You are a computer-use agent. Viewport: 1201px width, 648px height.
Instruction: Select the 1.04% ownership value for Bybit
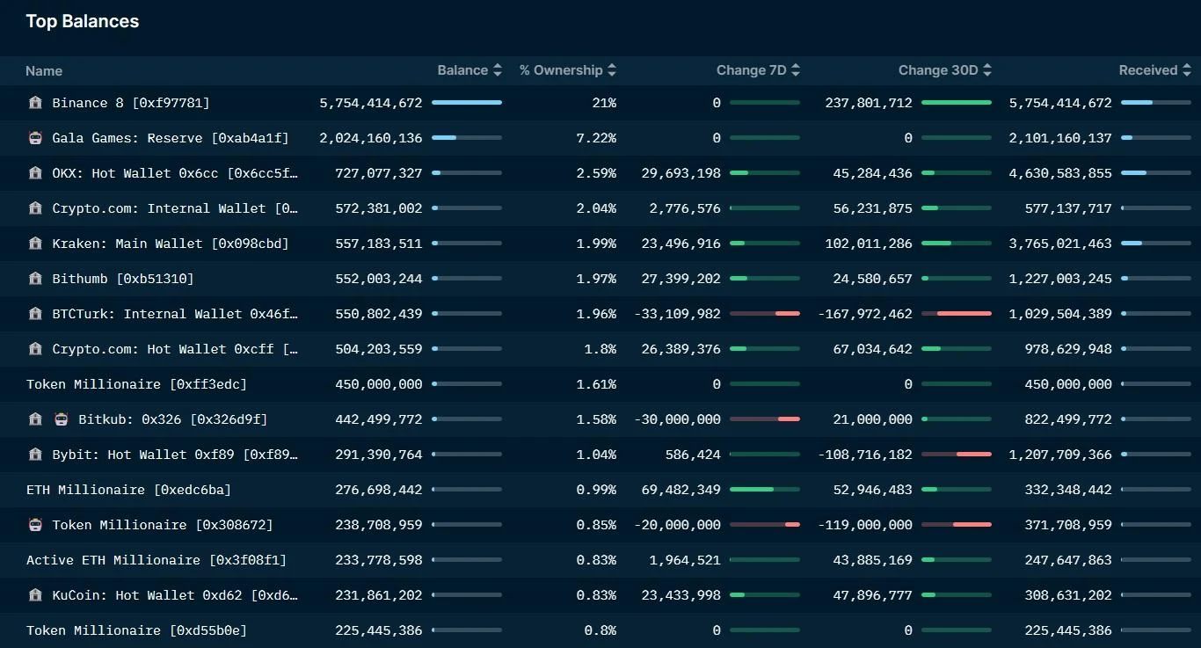point(596,455)
